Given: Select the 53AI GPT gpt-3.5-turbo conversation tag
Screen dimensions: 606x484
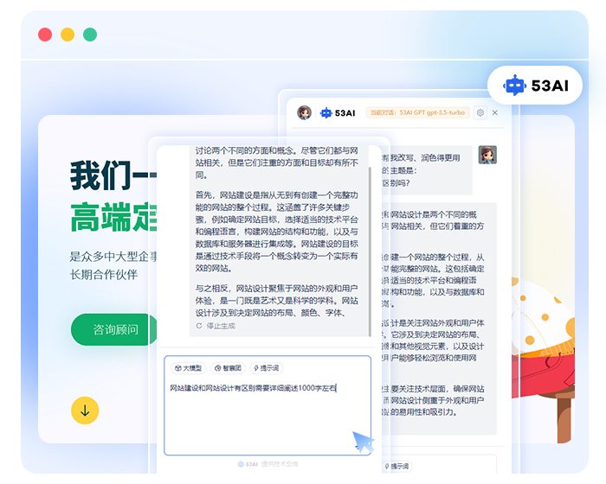Looking at the screenshot, I should click(x=418, y=112).
